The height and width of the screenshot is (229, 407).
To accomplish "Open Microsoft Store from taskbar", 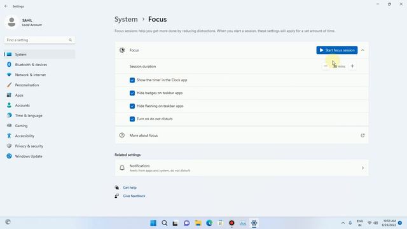I will point(221,223).
